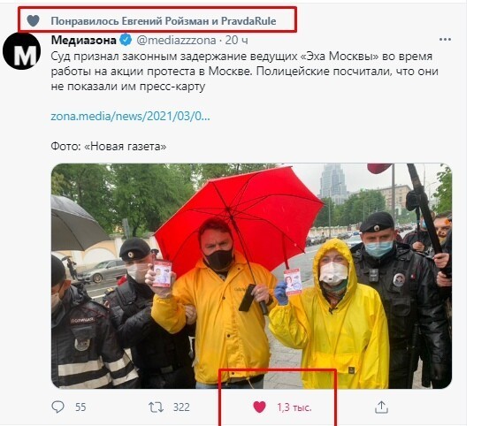Click the share upload icon
Image resolution: width=489 pixels, height=426 pixels.
tap(381, 407)
